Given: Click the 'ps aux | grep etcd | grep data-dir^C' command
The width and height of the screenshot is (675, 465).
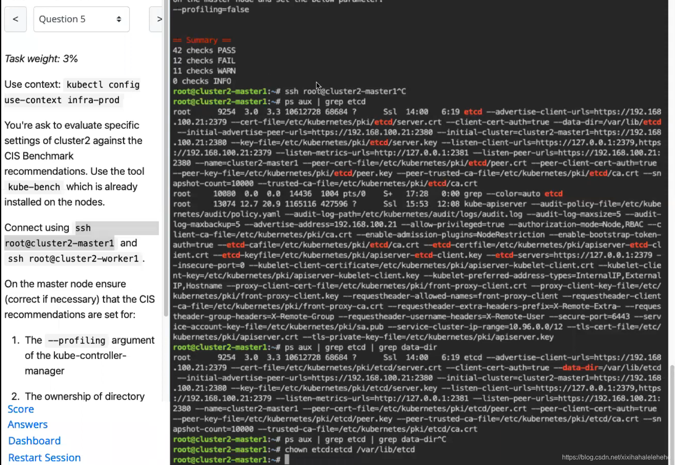Looking at the screenshot, I should click(x=366, y=439).
